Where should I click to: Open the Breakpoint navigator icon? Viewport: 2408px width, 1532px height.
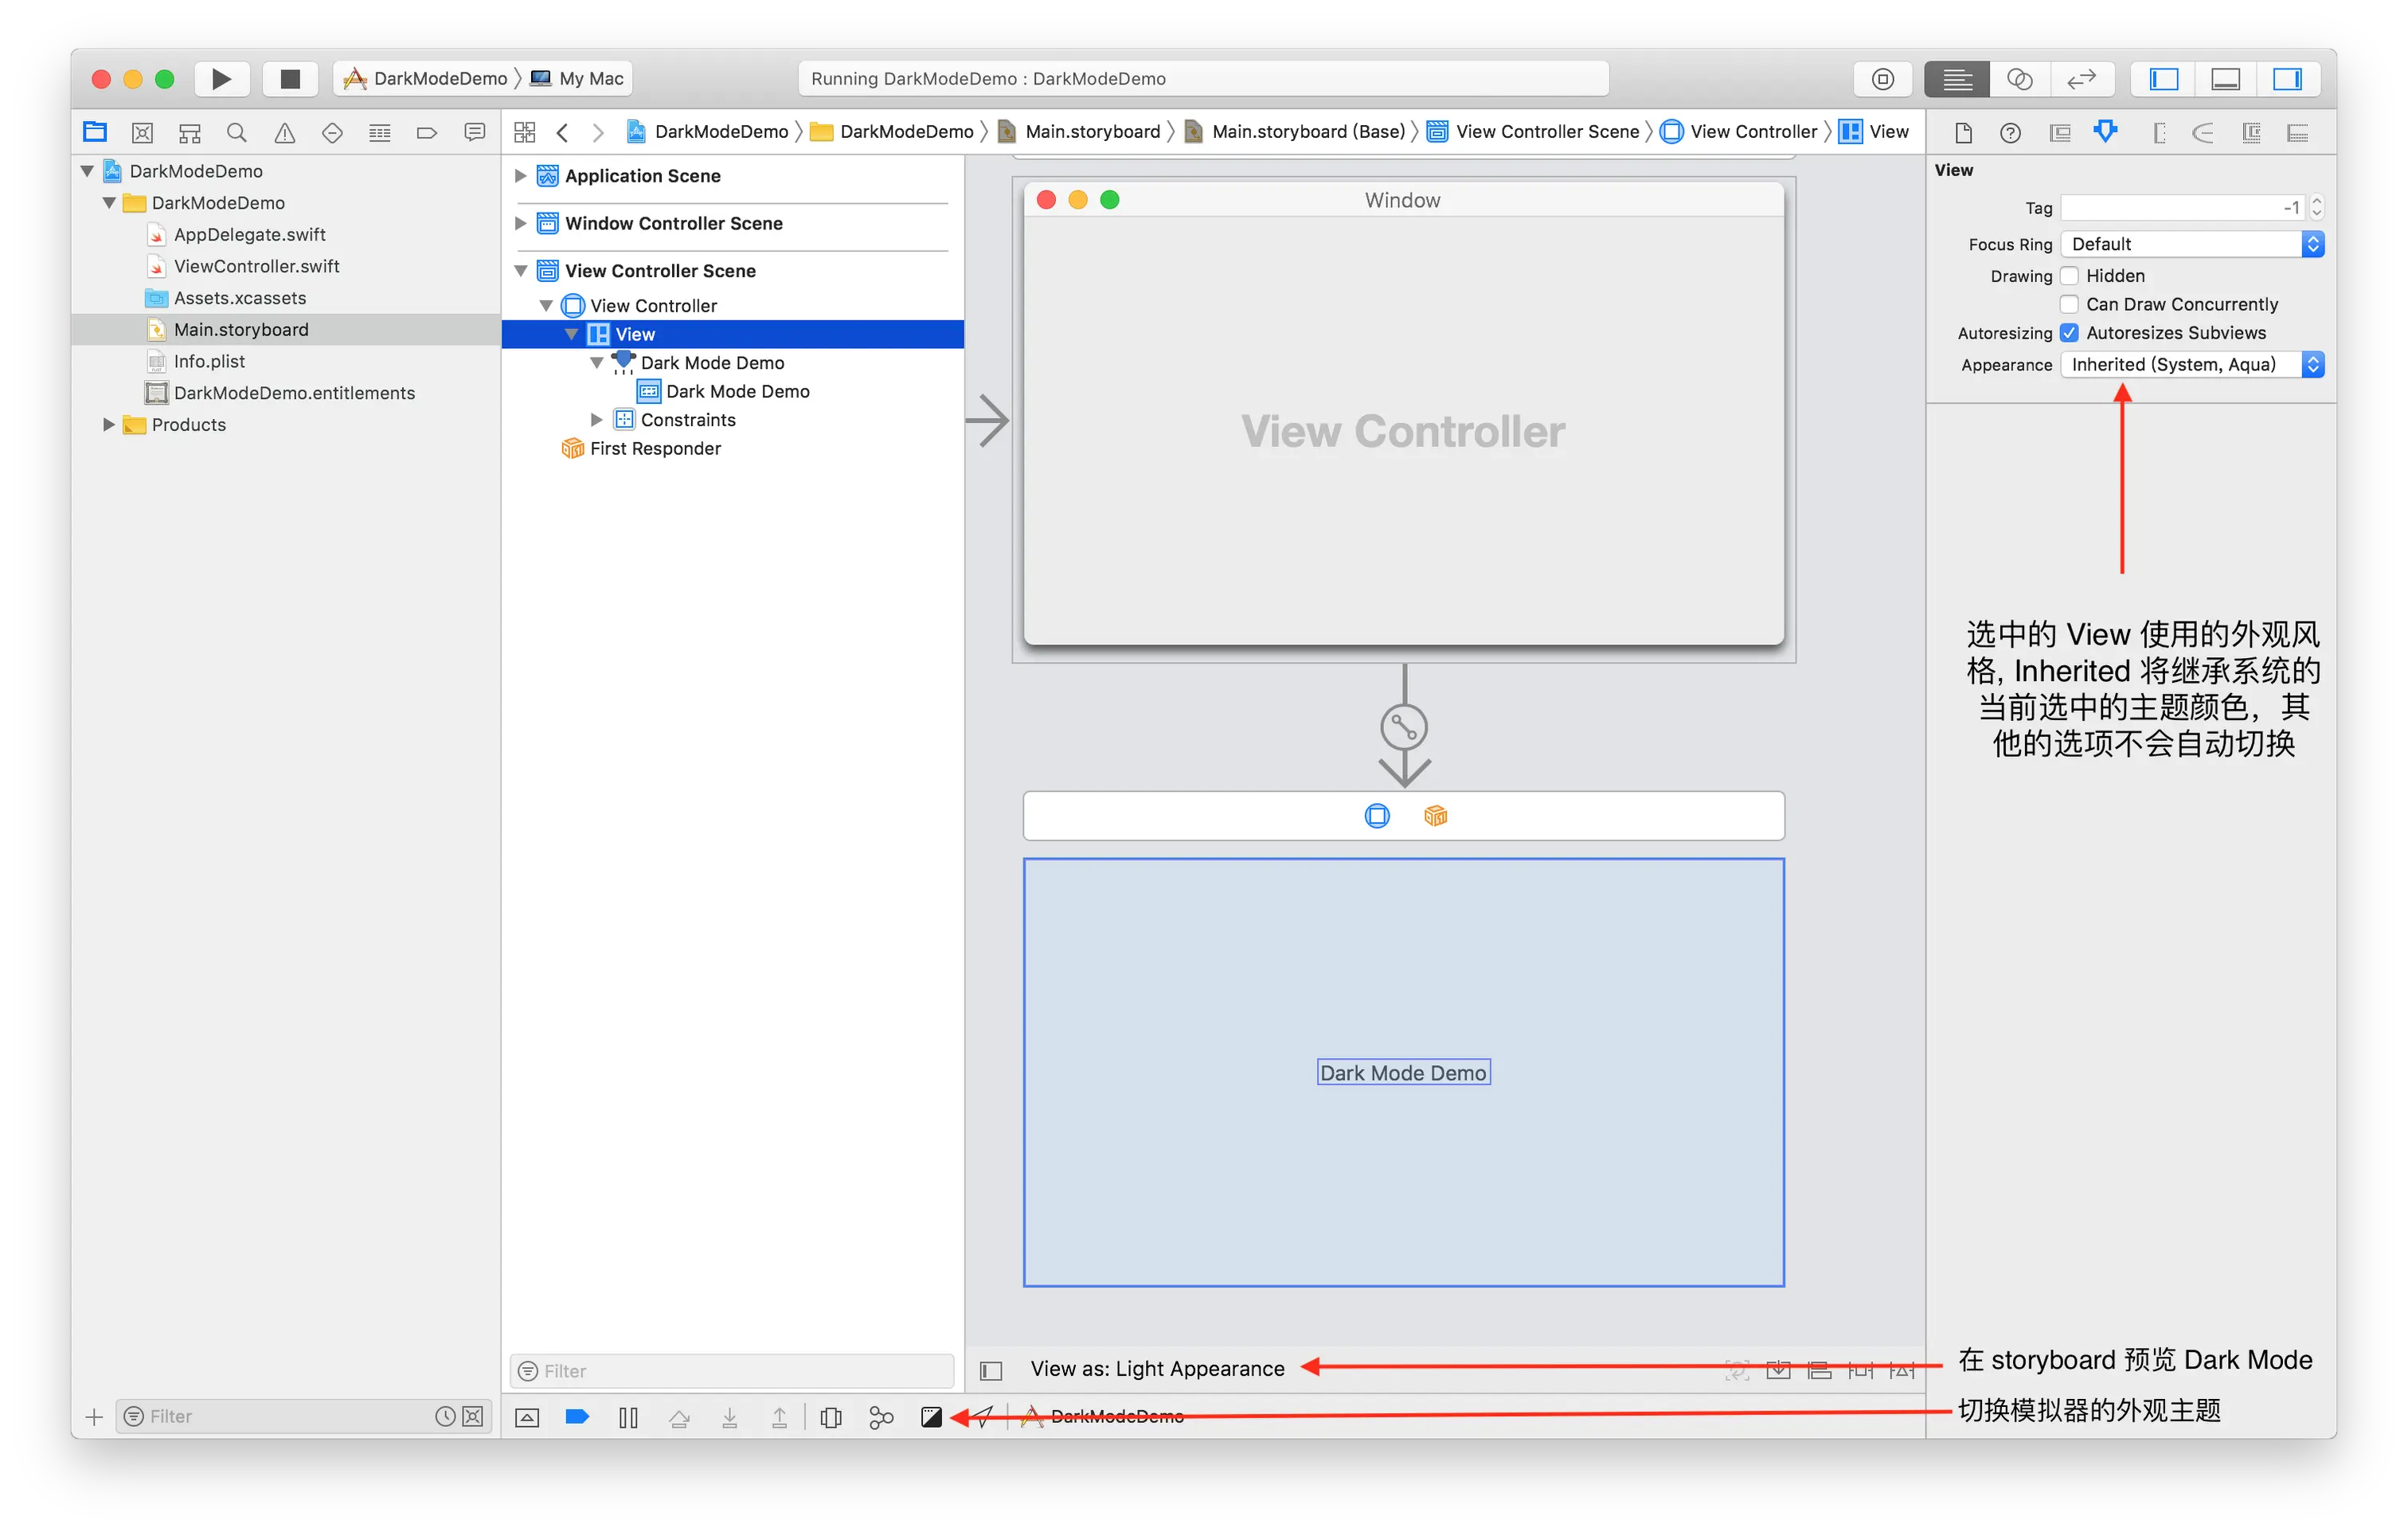pyautogui.click(x=427, y=132)
